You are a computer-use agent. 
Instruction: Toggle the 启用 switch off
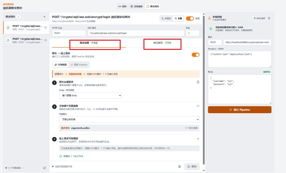coord(190,18)
